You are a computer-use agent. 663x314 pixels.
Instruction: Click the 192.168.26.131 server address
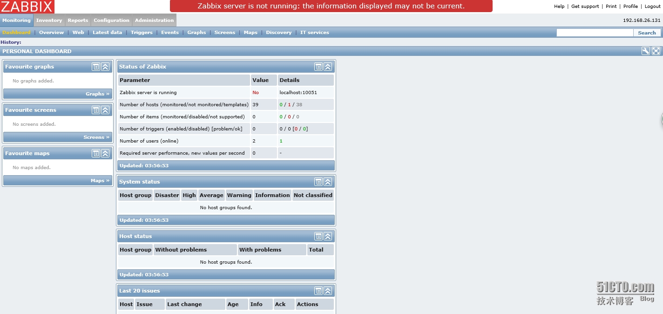point(642,20)
